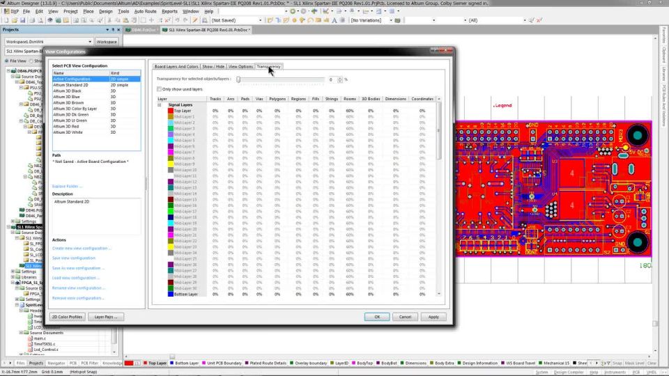Open the Board Layers And Colors tab
Screen dimensions: 669x376
[176, 67]
